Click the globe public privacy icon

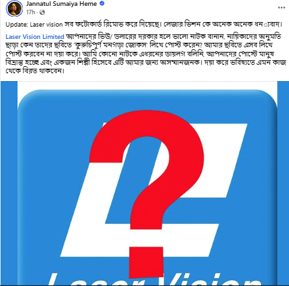[x=42, y=12]
